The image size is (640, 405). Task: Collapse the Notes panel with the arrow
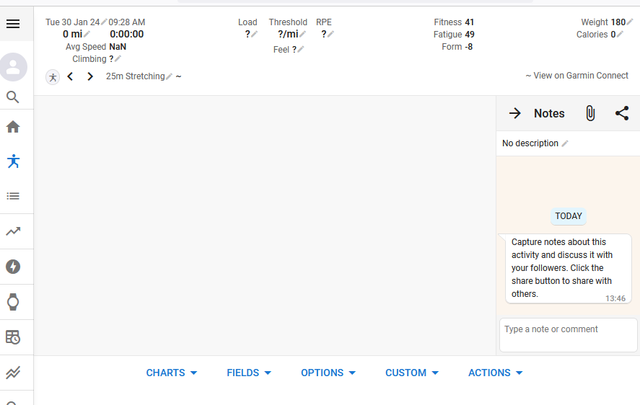(x=515, y=113)
